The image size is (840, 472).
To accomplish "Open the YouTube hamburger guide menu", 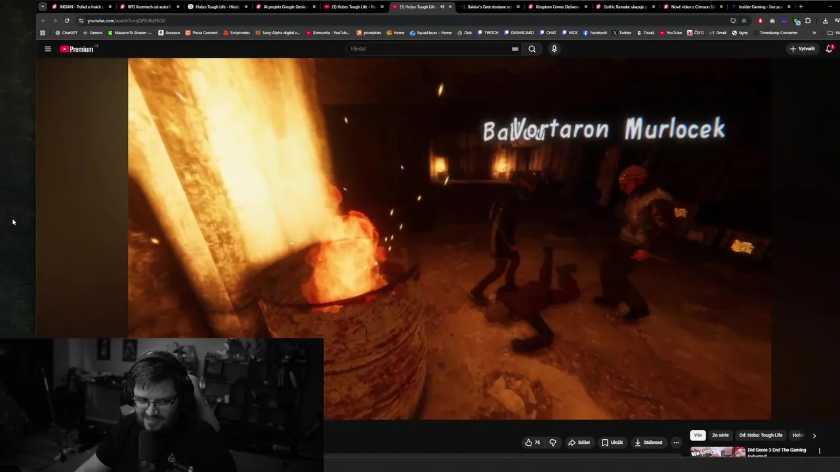I will point(48,49).
